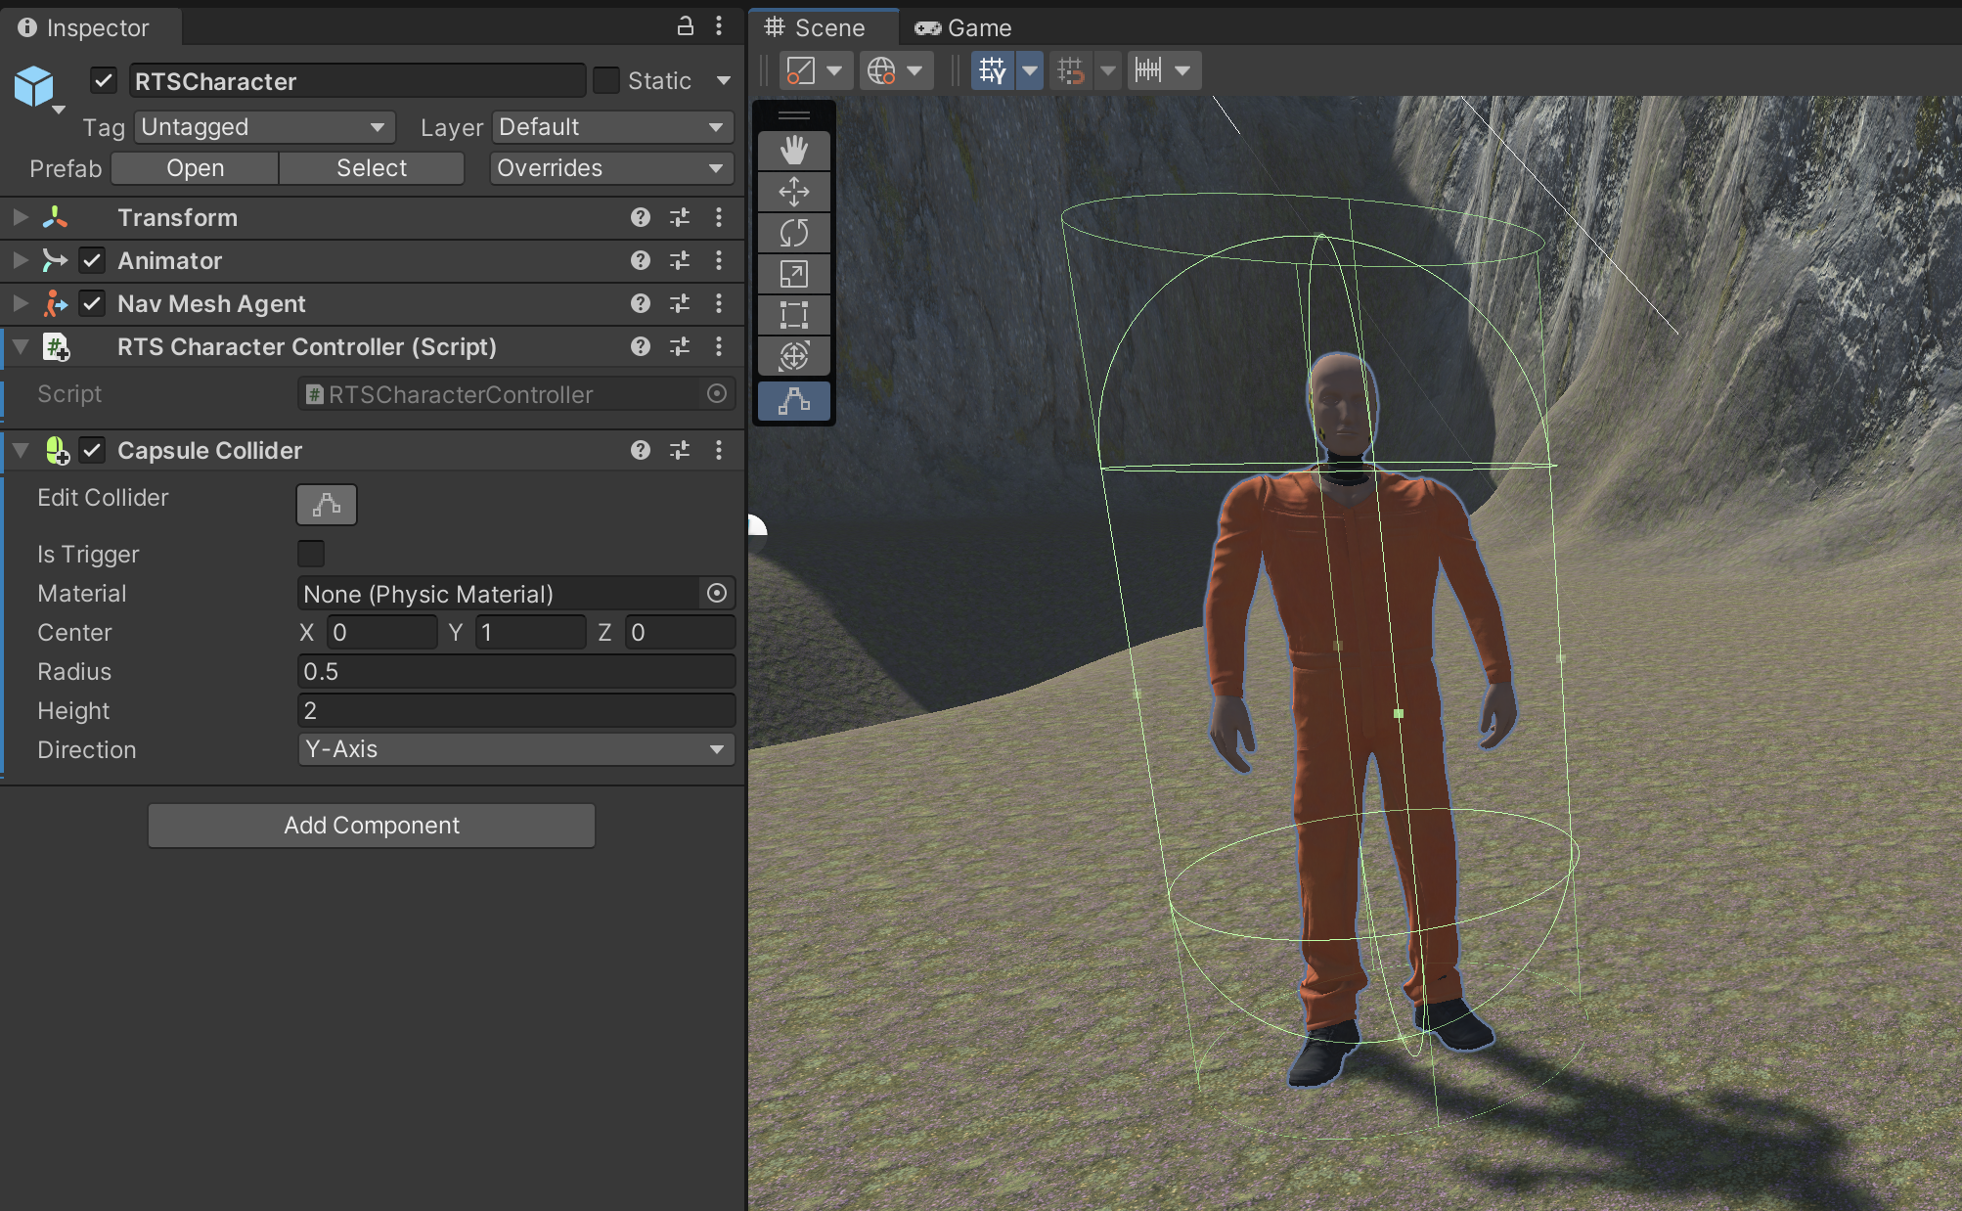The width and height of the screenshot is (1962, 1211).
Task: Select the Rotate tool
Action: click(793, 233)
